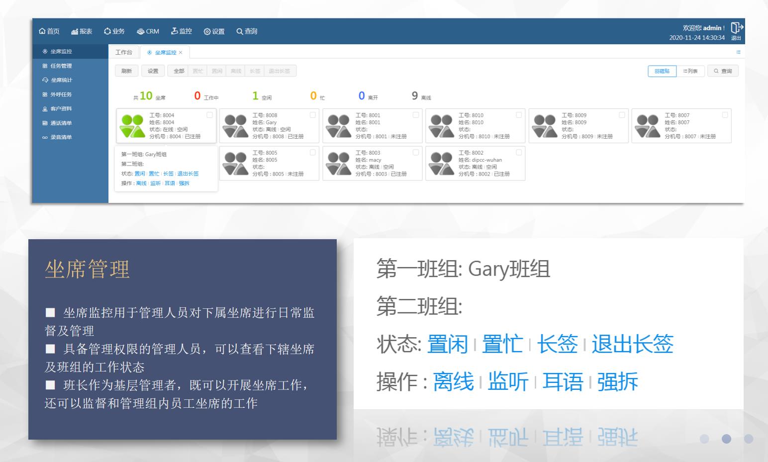This screenshot has width=768, height=462.
Task: Switch to the 工作台 tab
Action: click(x=124, y=52)
